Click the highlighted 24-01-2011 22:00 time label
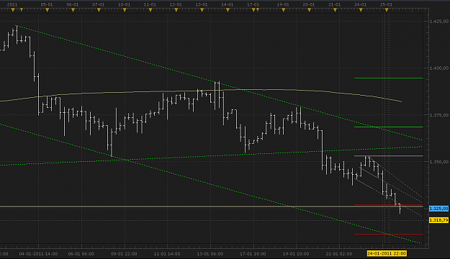Screen dimensions: 450x259 pos(387,253)
